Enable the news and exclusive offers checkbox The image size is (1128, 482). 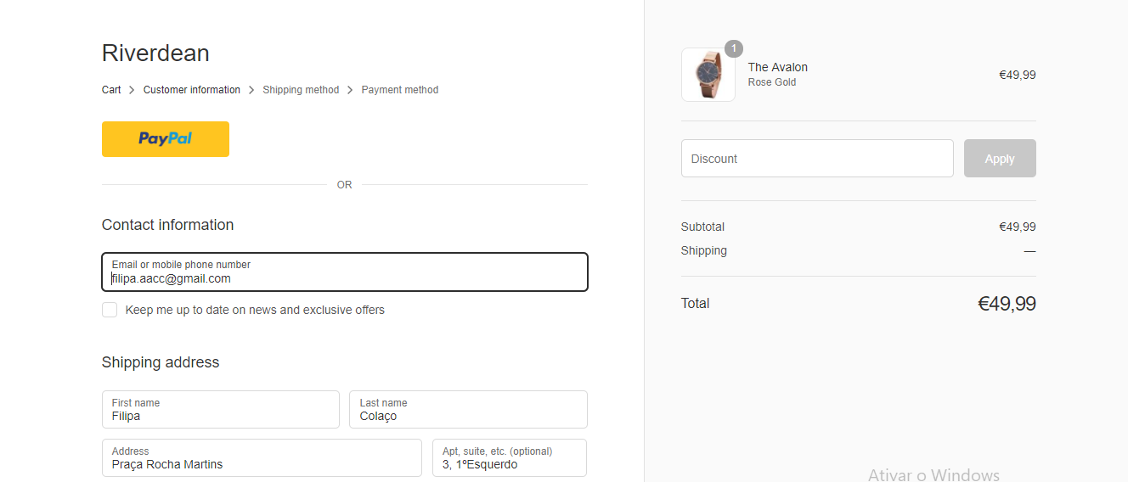click(110, 310)
